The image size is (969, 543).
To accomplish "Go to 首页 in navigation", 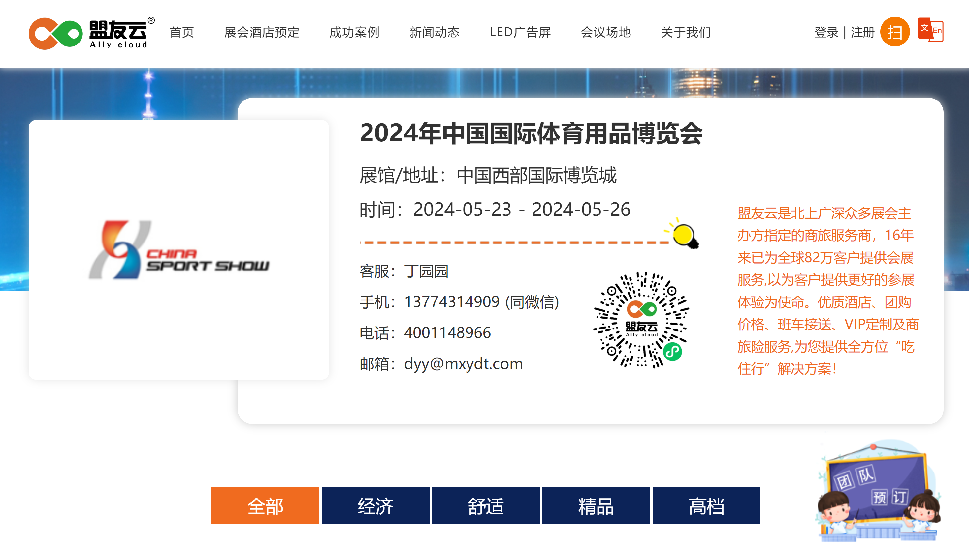I will [x=182, y=32].
